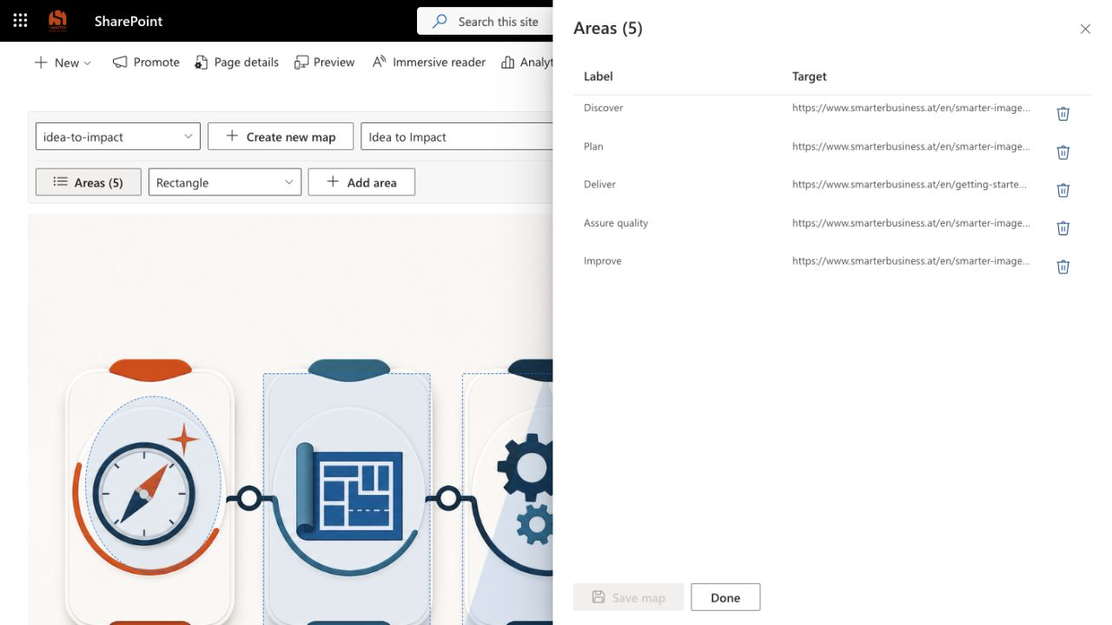Viewport: 1112px width, 625px height.
Task: Launch Immersive reader
Action: click(428, 62)
